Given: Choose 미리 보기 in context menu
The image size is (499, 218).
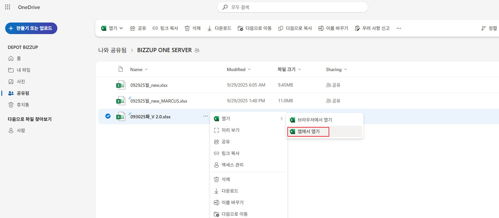Looking at the screenshot, I should [248, 130].
